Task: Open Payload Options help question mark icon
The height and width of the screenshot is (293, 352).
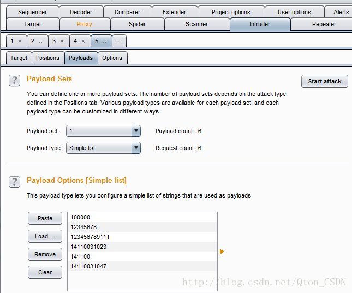Action: click(14, 182)
